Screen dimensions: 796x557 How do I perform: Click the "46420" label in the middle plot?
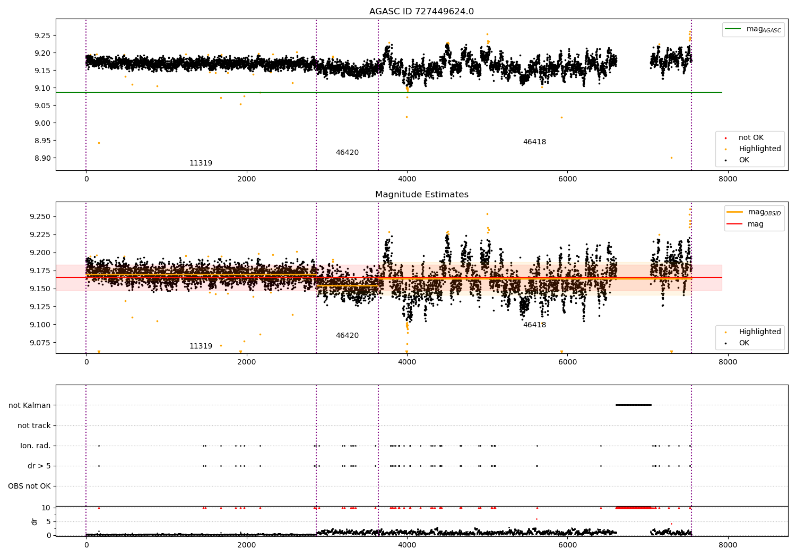(x=347, y=336)
